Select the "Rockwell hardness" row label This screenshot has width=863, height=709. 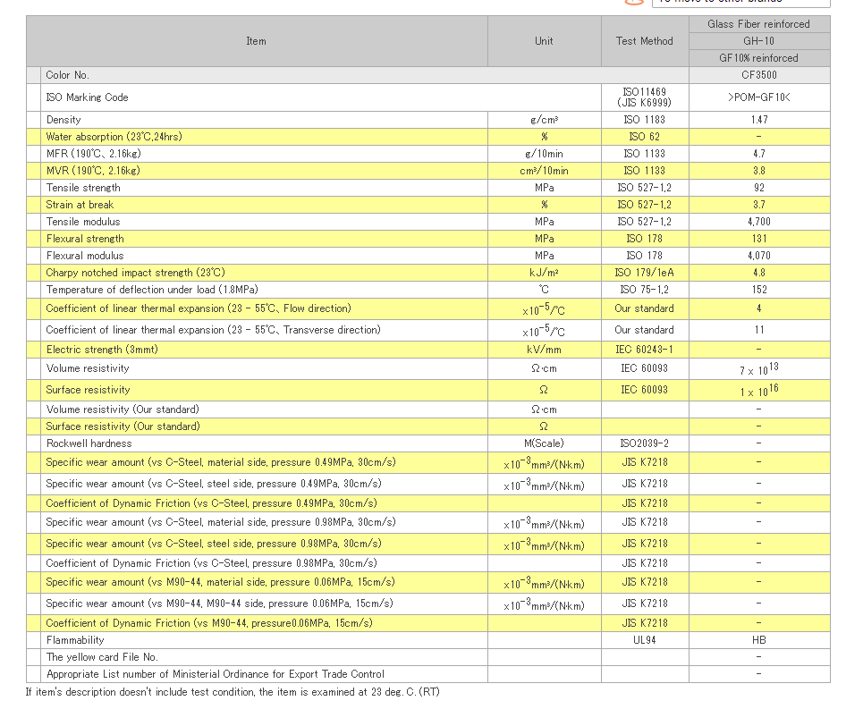(x=89, y=443)
